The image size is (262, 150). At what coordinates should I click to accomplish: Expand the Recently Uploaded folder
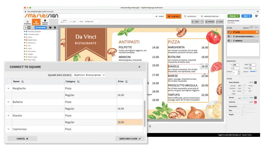[25, 31]
